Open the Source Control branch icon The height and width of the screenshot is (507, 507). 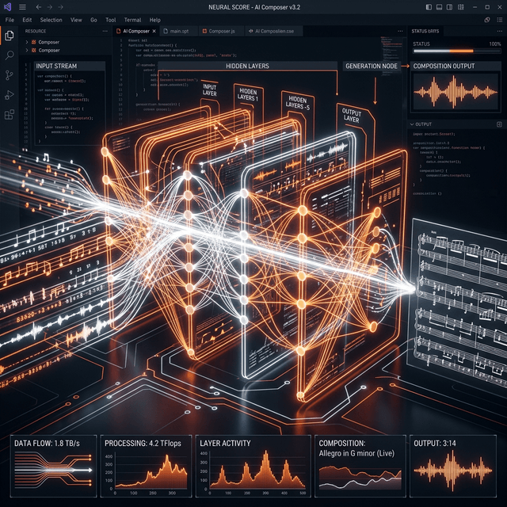coord(10,75)
